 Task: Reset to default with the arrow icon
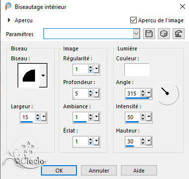(x=179, y=34)
